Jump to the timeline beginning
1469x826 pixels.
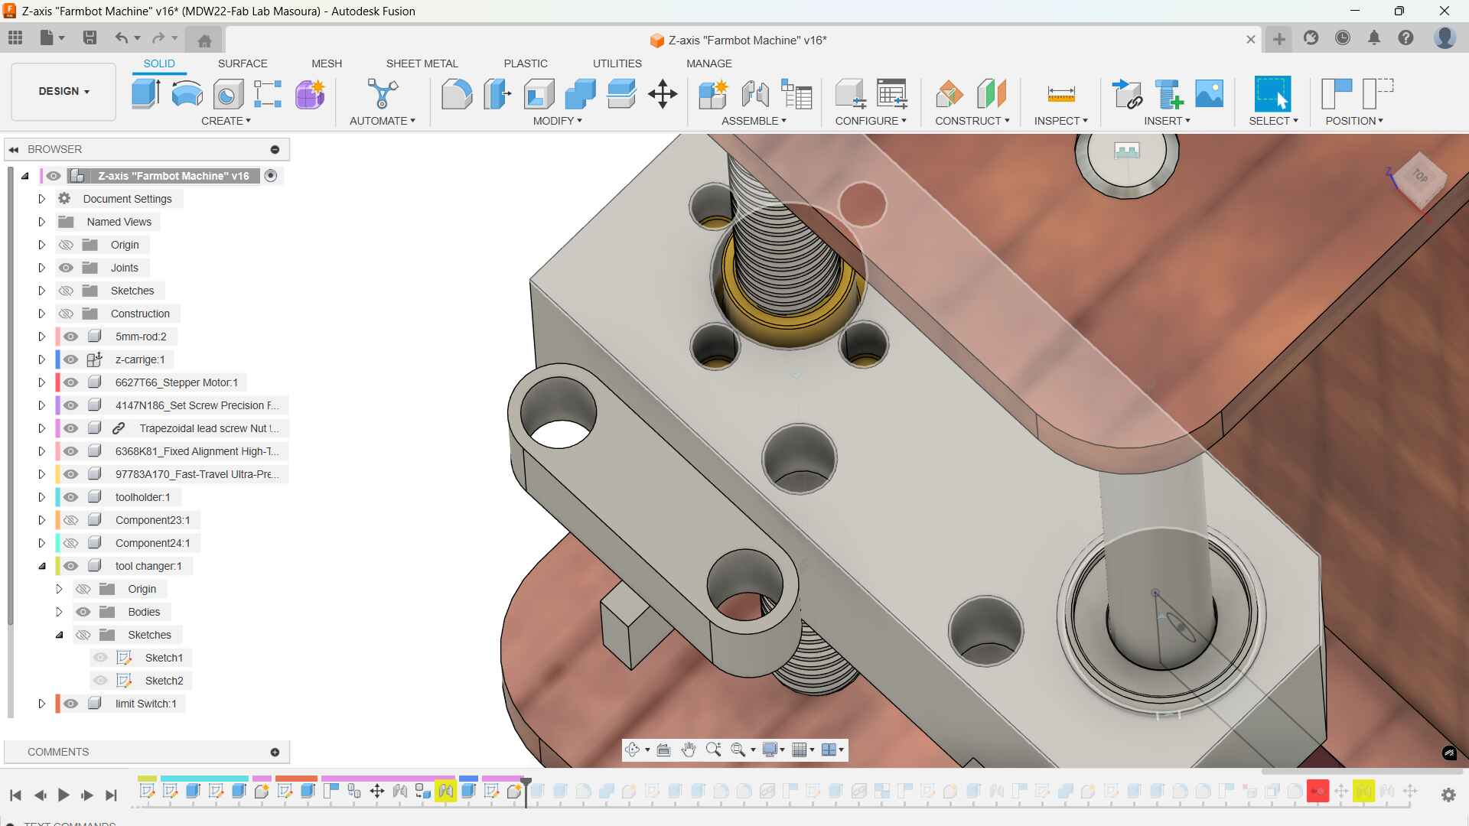(15, 795)
